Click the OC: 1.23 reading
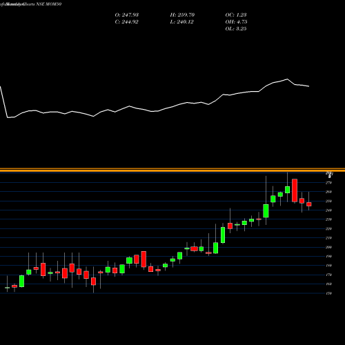Image resolution: width=345 pixels, height=345 pixels. pyautogui.click(x=236, y=15)
